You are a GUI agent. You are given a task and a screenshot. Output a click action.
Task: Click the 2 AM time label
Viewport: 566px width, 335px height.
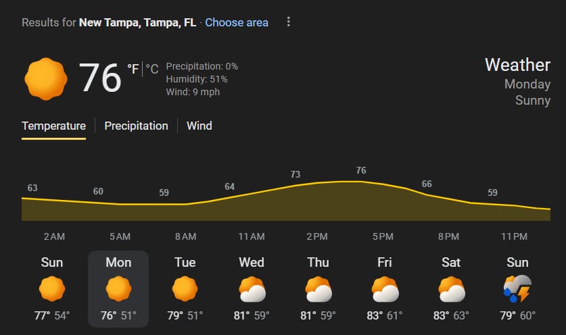54,236
